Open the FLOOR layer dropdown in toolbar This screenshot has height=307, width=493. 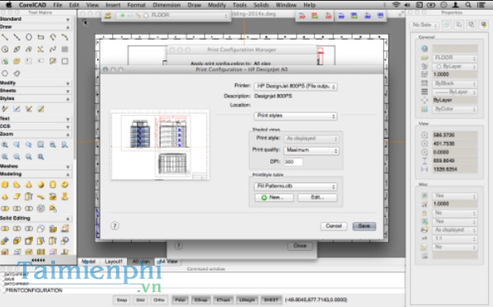click(172, 15)
